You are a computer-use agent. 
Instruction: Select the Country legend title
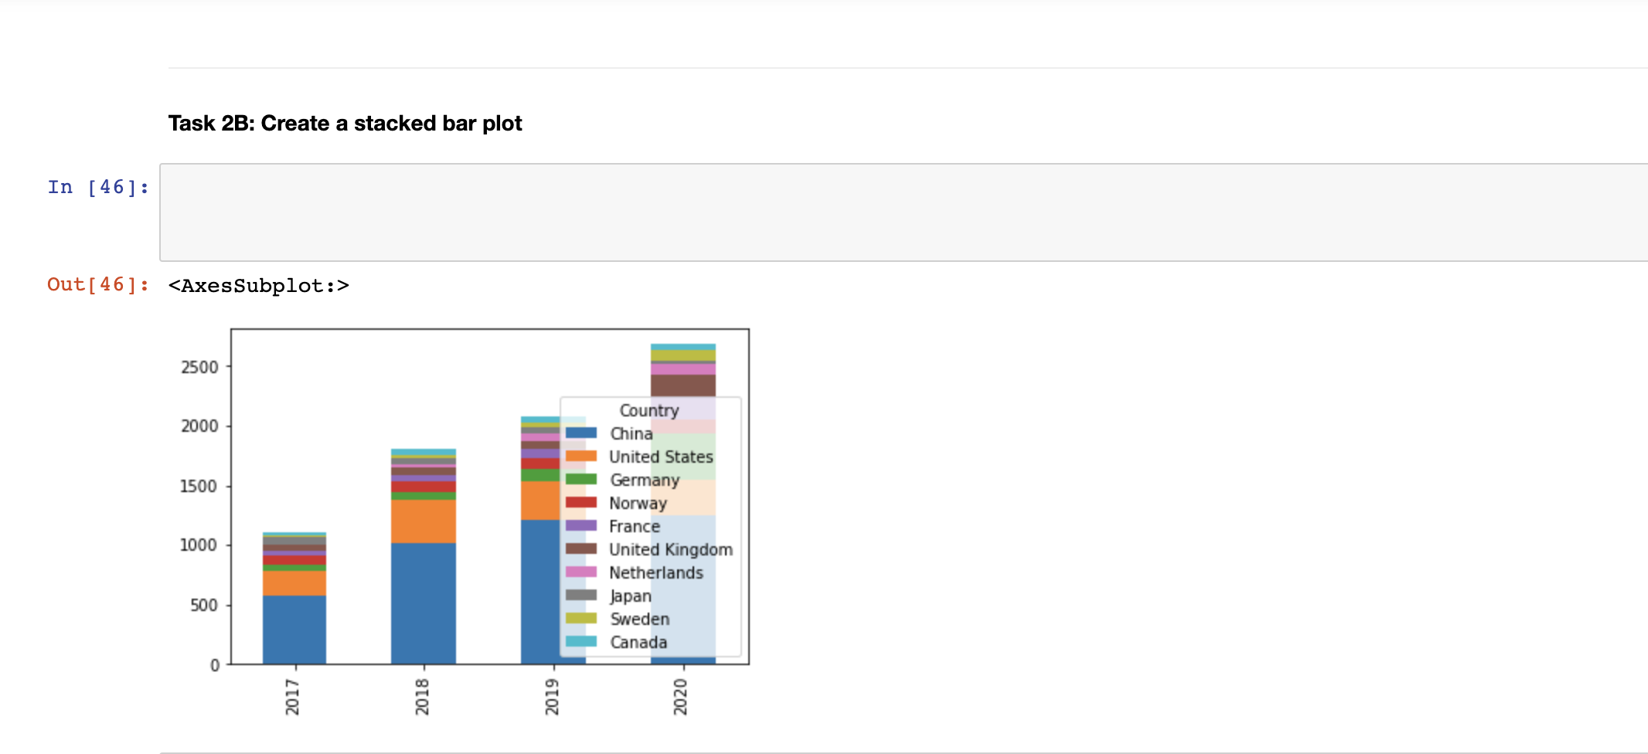(x=649, y=410)
